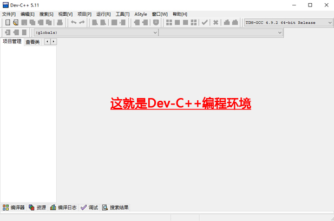Click the Find toolbar icon
The height and width of the screenshot is (221, 334).
click(x=95, y=22)
